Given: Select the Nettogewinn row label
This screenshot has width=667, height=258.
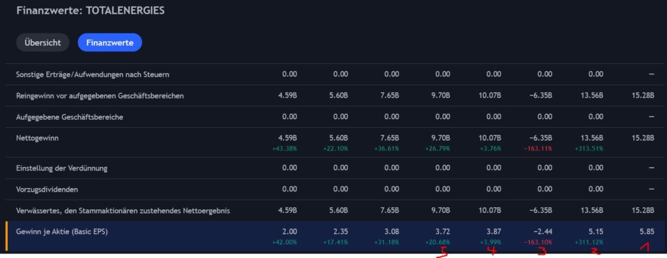Looking at the screenshot, I should click(x=37, y=138).
